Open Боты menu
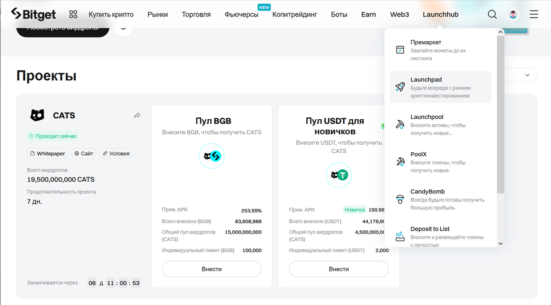 [339, 14]
